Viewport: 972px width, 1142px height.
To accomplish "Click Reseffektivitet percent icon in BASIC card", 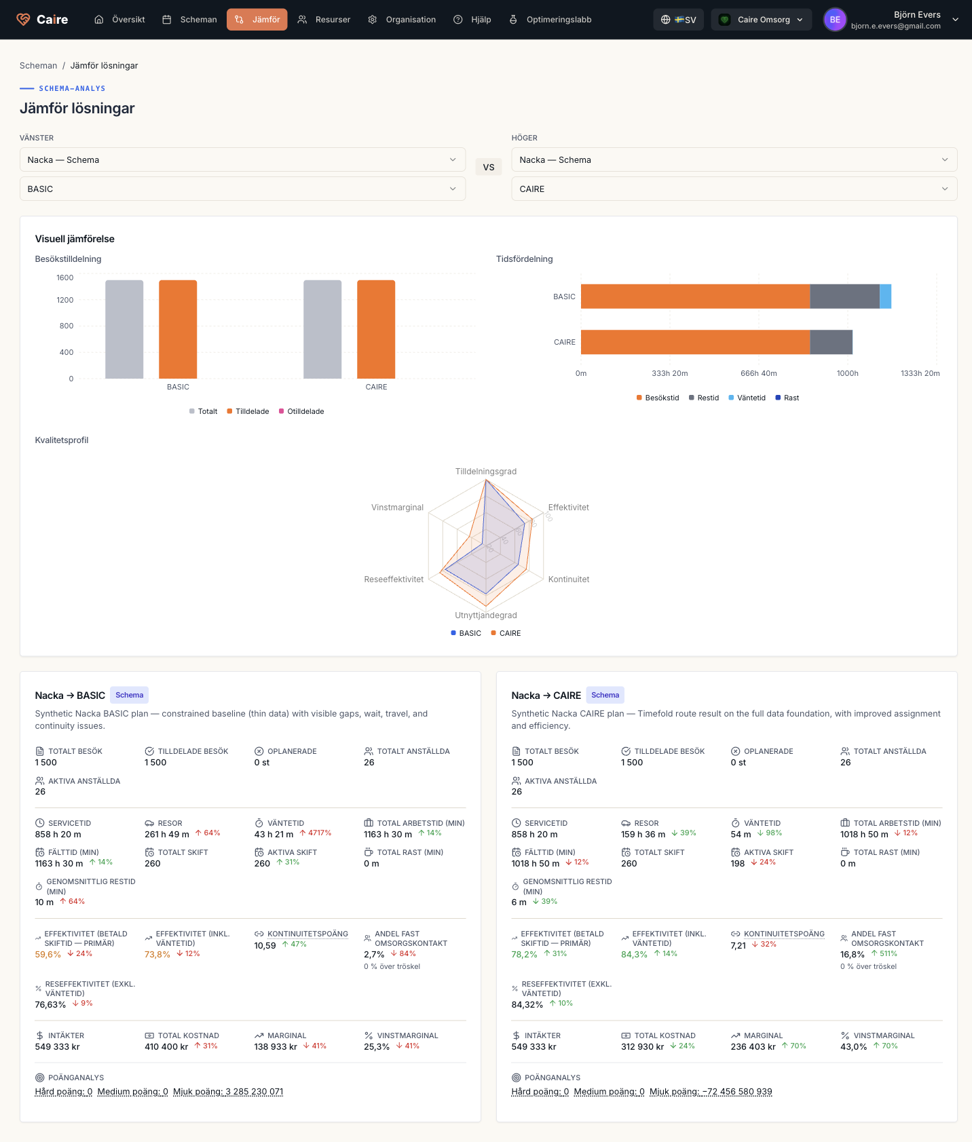I will pyautogui.click(x=39, y=989).
